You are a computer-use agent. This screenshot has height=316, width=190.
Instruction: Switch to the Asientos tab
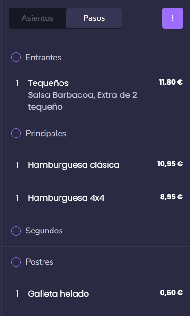click(37, 18)
